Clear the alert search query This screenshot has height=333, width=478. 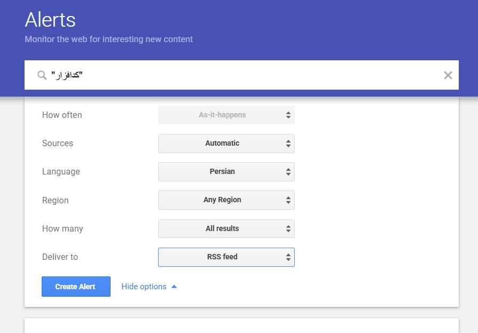[448, 75]
